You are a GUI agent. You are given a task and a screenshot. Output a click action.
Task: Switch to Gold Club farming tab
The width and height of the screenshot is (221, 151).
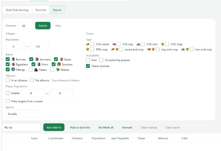[17, 10]
